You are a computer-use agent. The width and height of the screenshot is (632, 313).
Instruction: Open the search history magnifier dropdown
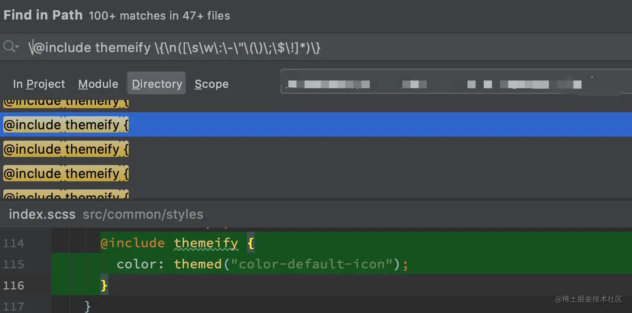point(11,47)
